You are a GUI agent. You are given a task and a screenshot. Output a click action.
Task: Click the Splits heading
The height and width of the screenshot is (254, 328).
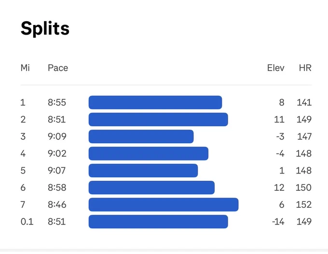(45, 29)
